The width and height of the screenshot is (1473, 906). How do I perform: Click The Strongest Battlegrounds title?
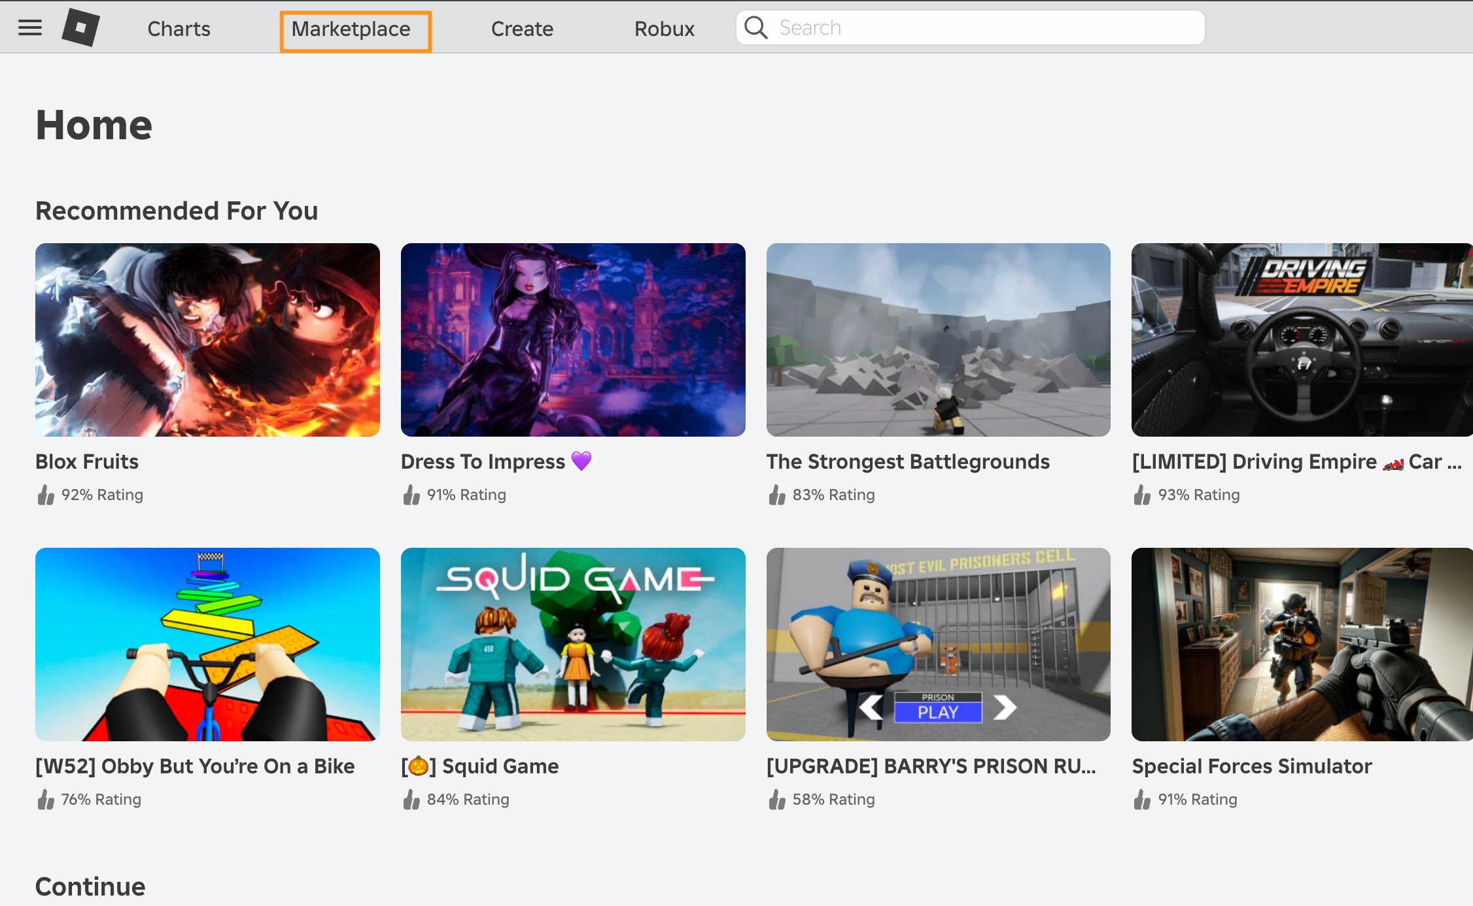point(908,461)
